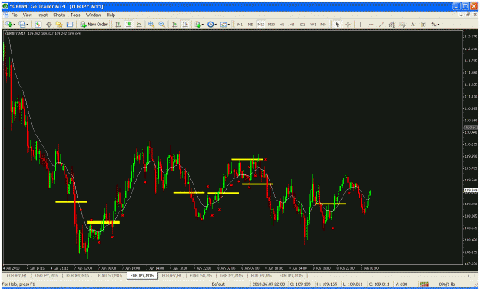
Task: Select the M15 timeframe button
Action: [261, 24]
